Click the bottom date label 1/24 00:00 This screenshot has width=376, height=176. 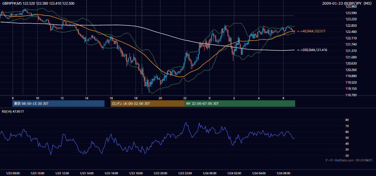tap(209, 173)
